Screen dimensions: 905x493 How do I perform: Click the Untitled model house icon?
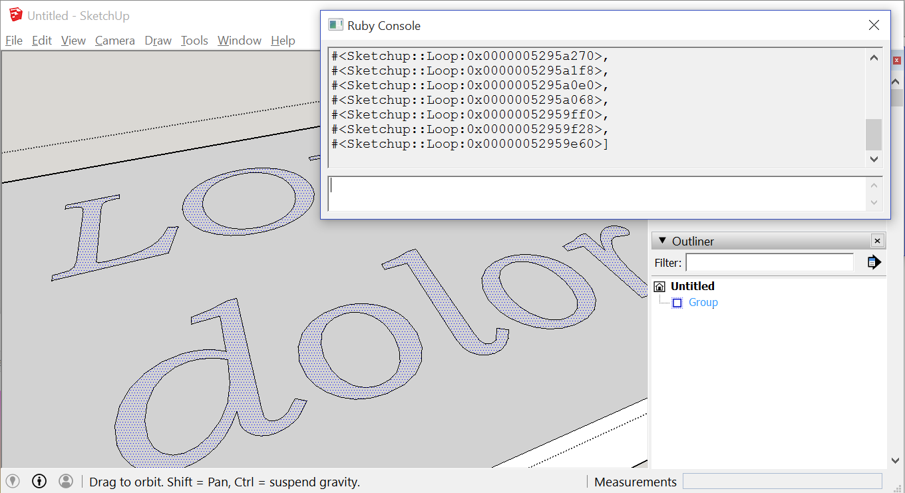[659, 287]
